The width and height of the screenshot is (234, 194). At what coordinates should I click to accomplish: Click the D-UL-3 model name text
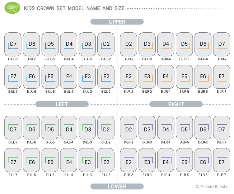pos(87,59)
